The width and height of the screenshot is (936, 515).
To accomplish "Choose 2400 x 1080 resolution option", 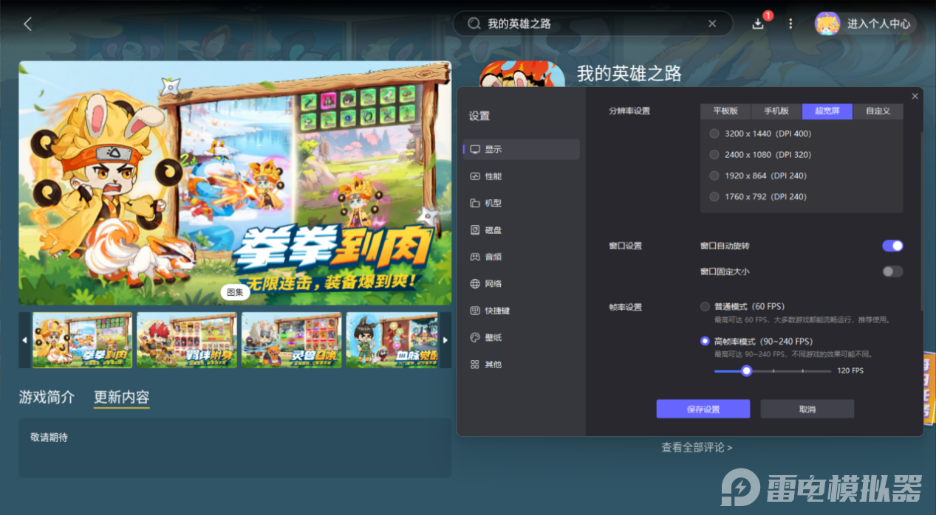I will point(714,155).
